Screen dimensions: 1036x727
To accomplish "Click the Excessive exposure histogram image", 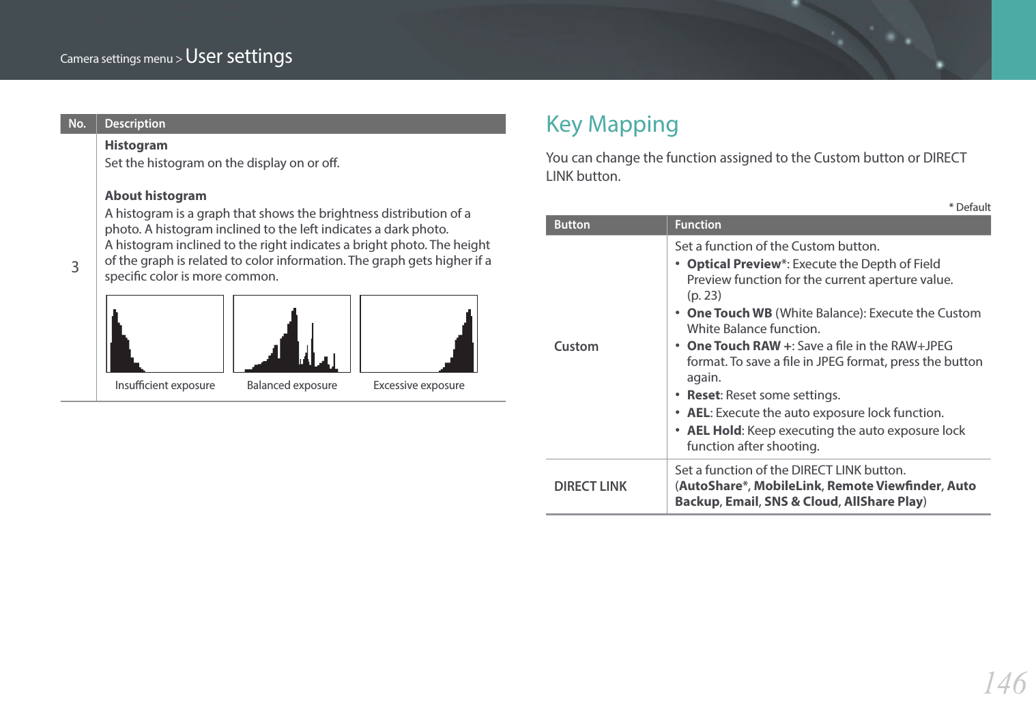I will point(419,334).
